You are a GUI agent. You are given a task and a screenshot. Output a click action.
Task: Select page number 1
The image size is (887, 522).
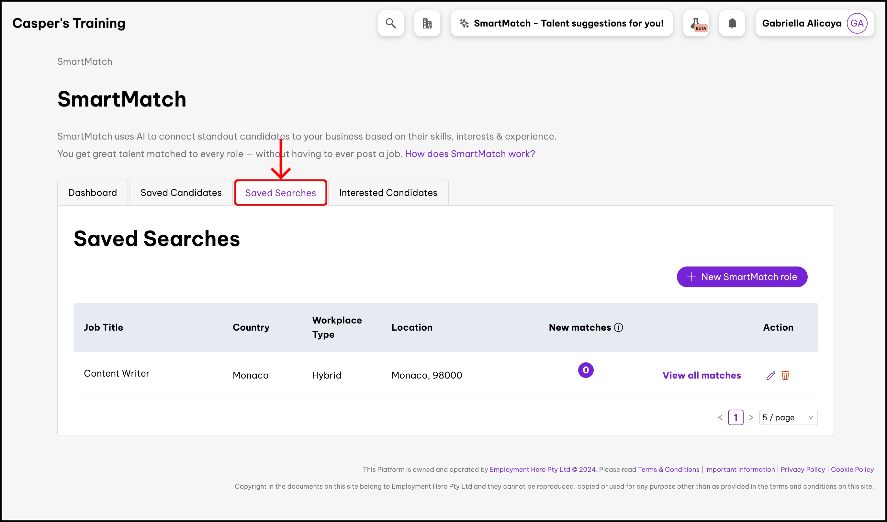[735, 417]
